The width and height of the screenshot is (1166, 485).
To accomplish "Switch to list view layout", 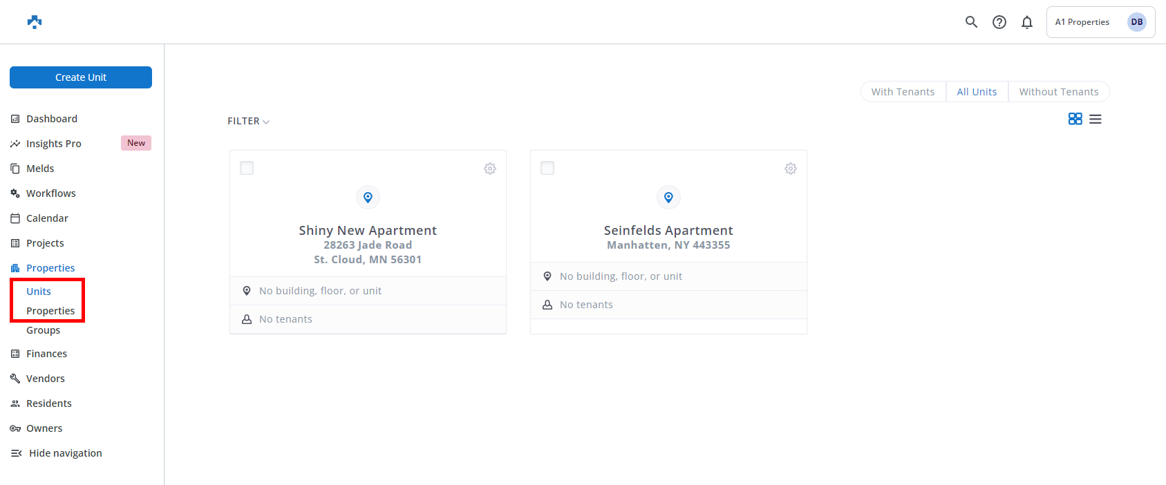I will (1095, 119).
